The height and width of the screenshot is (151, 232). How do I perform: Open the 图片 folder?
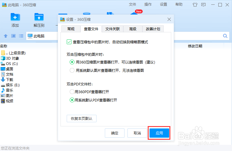click(7, 96)
